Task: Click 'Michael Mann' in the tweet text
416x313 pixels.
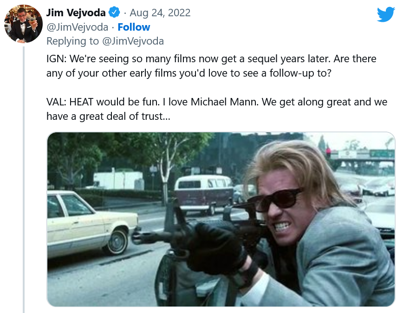Action: pyautogui.click(x=224, y=102)
